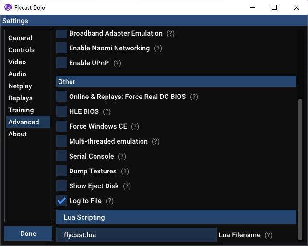Disable the Log to File checkbox
The width and height of the screenshot is (308, 246).
pyautogui.click(x=61, y=201)
